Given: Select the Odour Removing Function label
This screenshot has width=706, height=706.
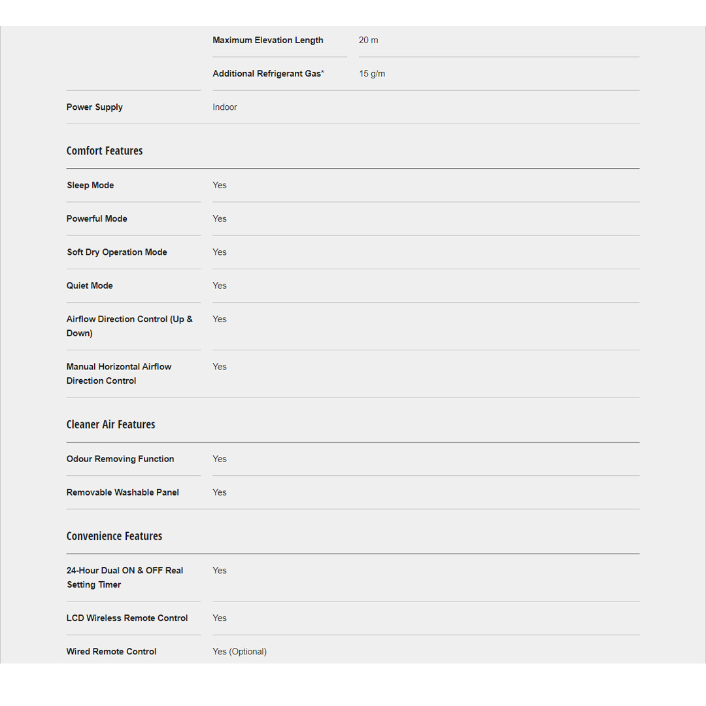Looking at the screenshot, I should [120, 459].
